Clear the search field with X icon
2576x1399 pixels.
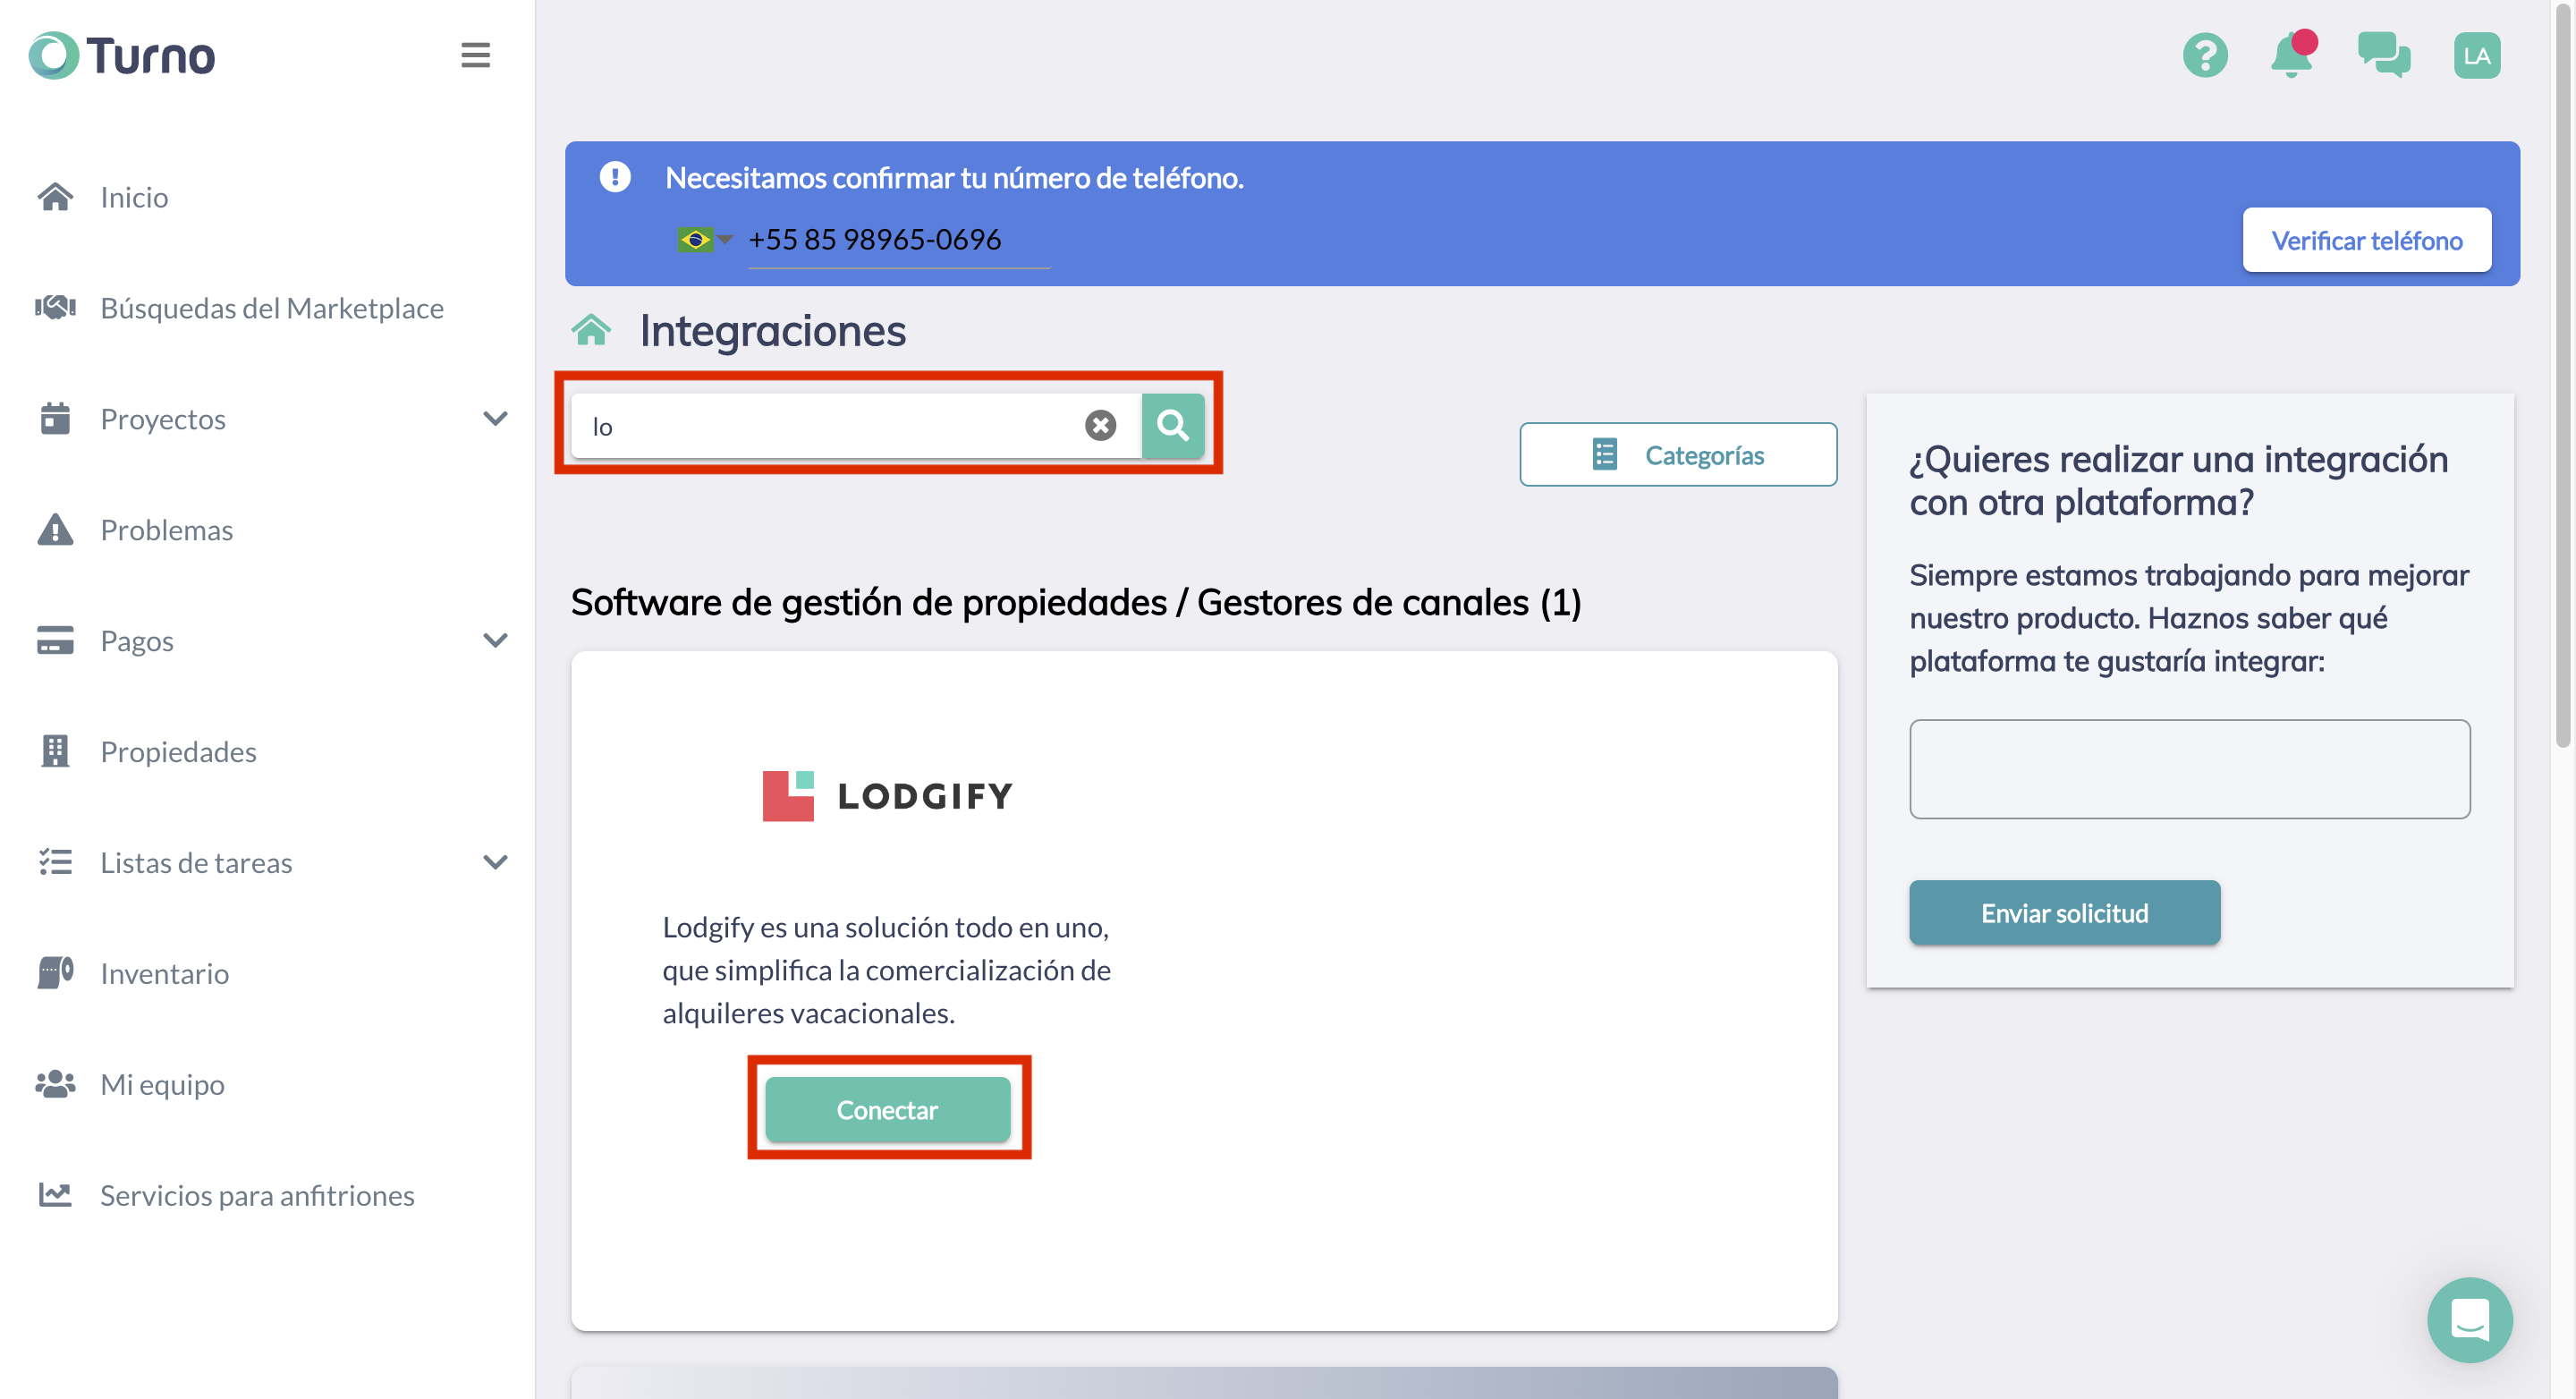point(1100,426)
